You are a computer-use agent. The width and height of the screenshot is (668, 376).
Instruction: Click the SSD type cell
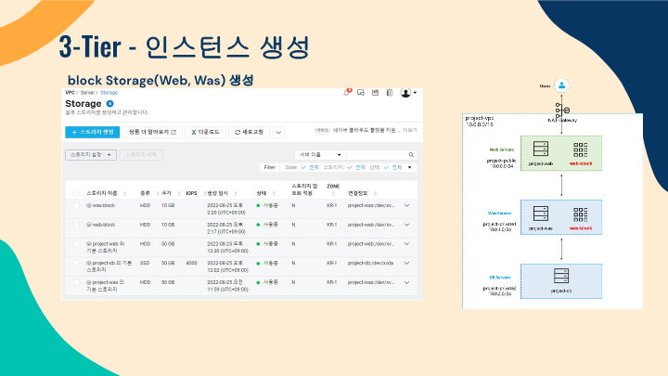[x=145, y=263]
